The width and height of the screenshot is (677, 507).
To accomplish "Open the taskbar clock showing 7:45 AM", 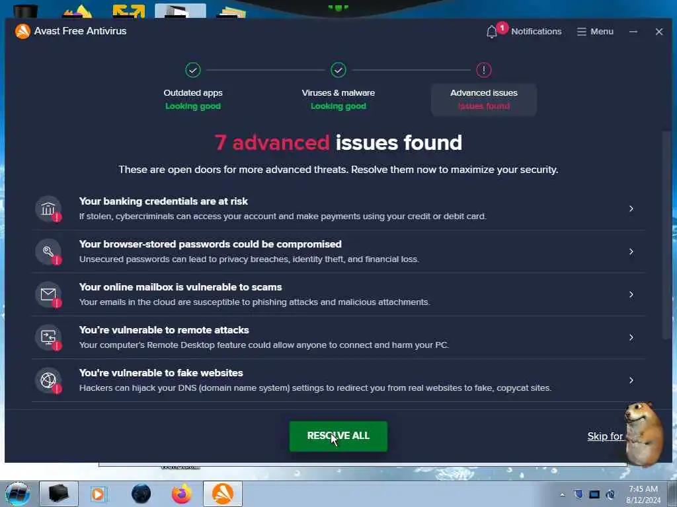I will click(x=643, y=494).
